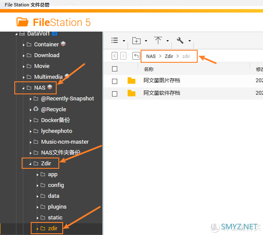Viewport: 263px width, 235px height.
Task: Open view mode dropdown arrow
Action: (x=124, y=41)
